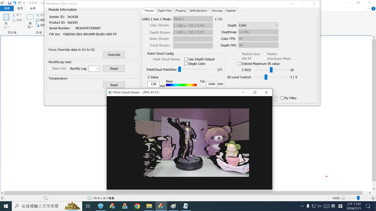Screen dimensions: 376x211
Task: Adjust the Z-ROI slider handle
Action: click(x=271, y=70)
